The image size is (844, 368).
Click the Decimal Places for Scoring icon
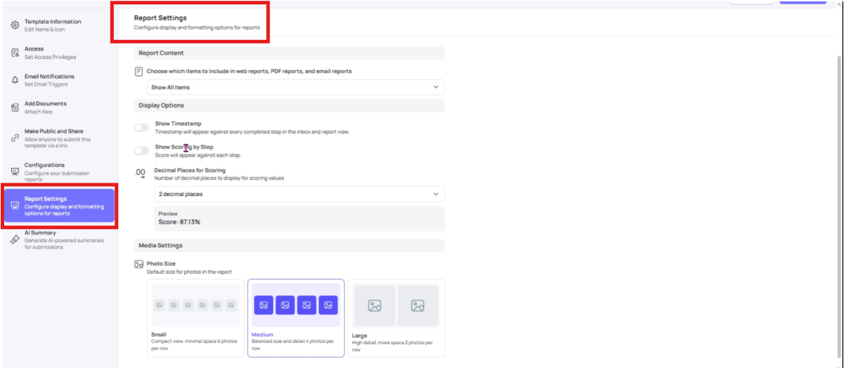click(140, 172)
